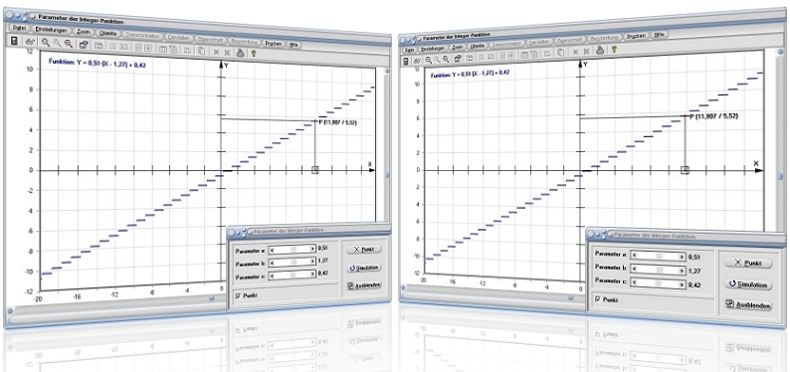
Task: Open Datei menu in the right window
Action: pyautogui.click(x=410, y=50)
